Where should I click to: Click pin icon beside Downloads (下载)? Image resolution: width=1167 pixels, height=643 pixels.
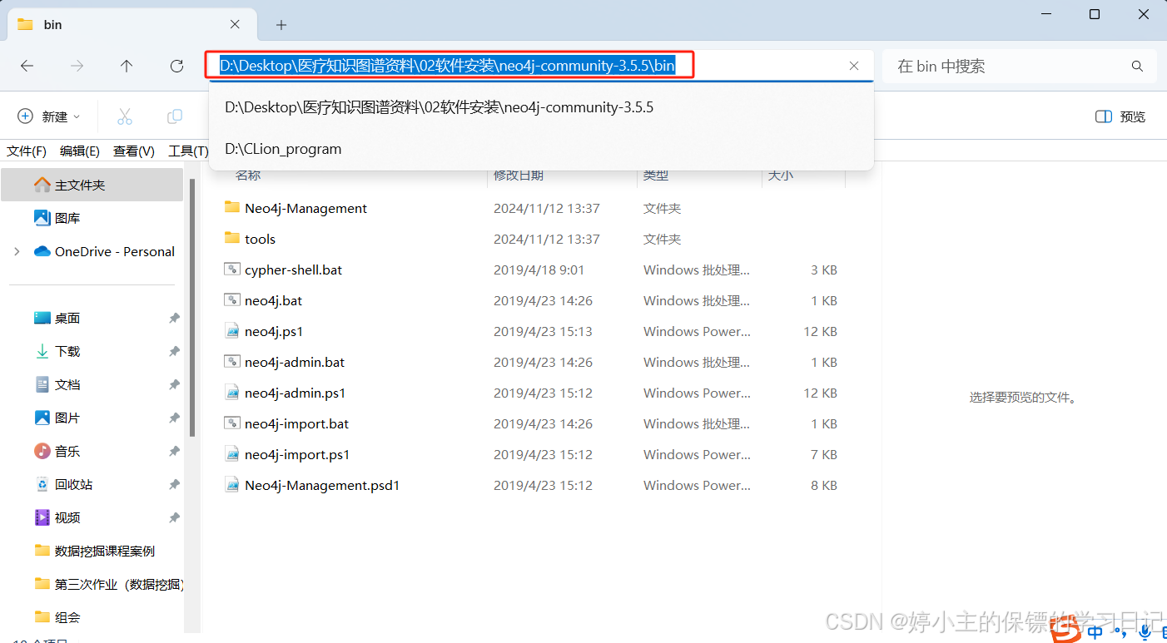point(174,351)
